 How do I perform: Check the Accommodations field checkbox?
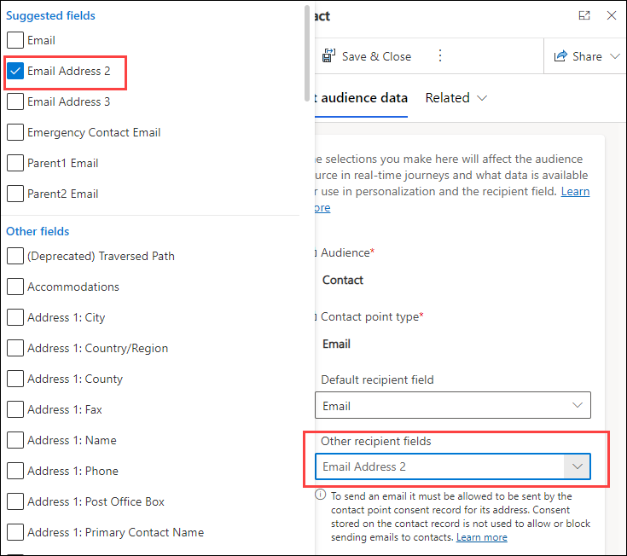coord(15,287)
